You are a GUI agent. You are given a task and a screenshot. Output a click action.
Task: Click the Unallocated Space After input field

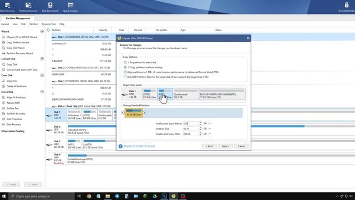[x=191, y=134]
